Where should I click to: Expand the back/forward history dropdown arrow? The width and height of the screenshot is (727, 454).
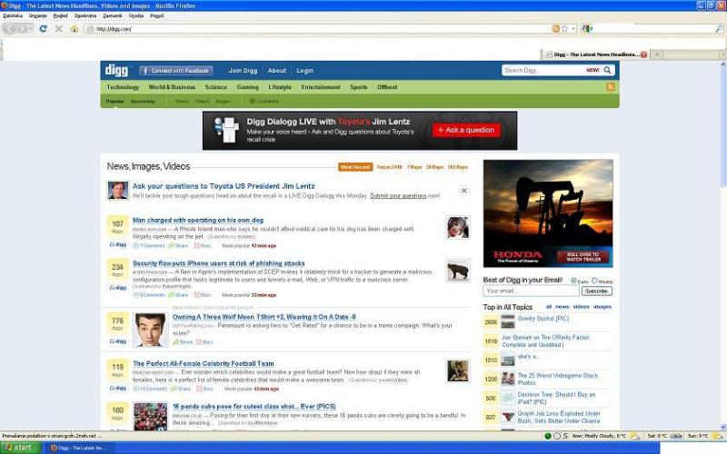pos(29,29)
